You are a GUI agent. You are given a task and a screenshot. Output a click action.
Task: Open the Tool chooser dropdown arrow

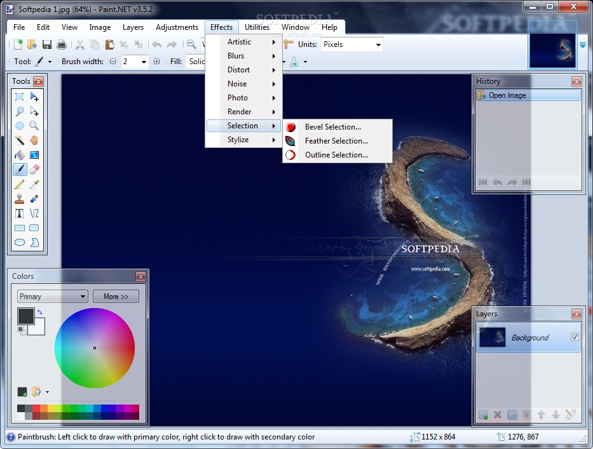click(50, 62)
